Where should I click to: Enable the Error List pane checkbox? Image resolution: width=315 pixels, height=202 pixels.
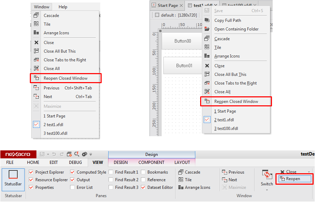(x=73, y=187)
